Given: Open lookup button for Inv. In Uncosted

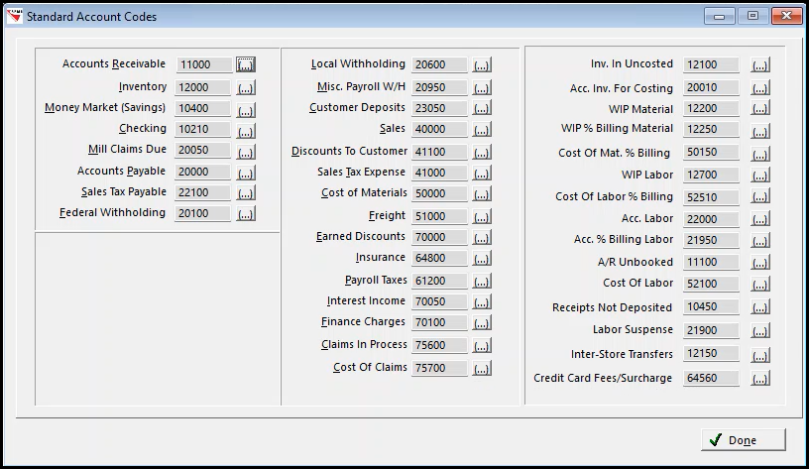Looking at the screenshot, I should click(x=760, y=65).
